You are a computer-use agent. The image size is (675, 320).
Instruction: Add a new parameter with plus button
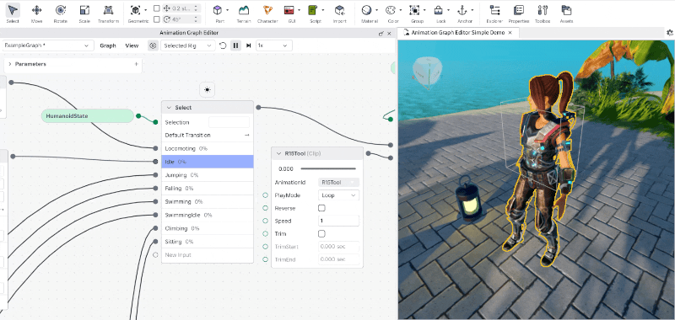(x=137, y=64)
